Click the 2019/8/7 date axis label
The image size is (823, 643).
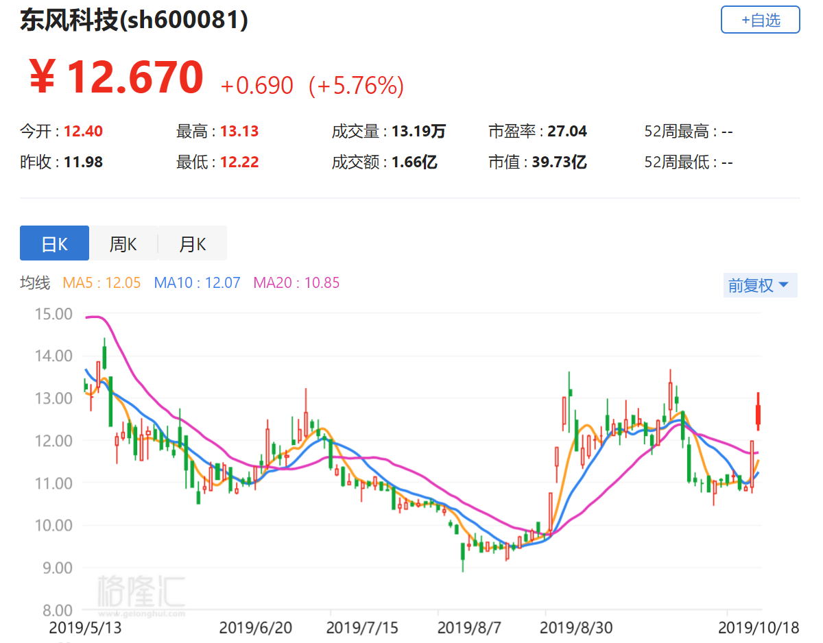(x=470, y=627)
